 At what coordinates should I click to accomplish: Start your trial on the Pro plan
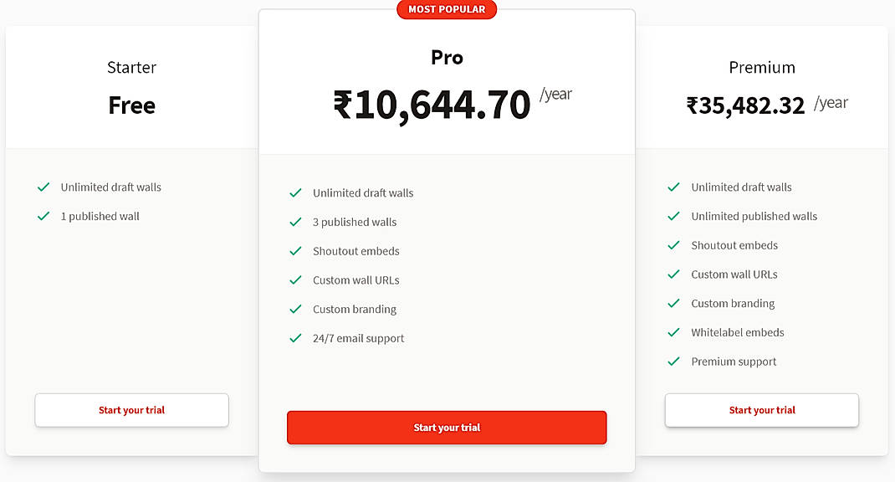[x=447, y=427]
